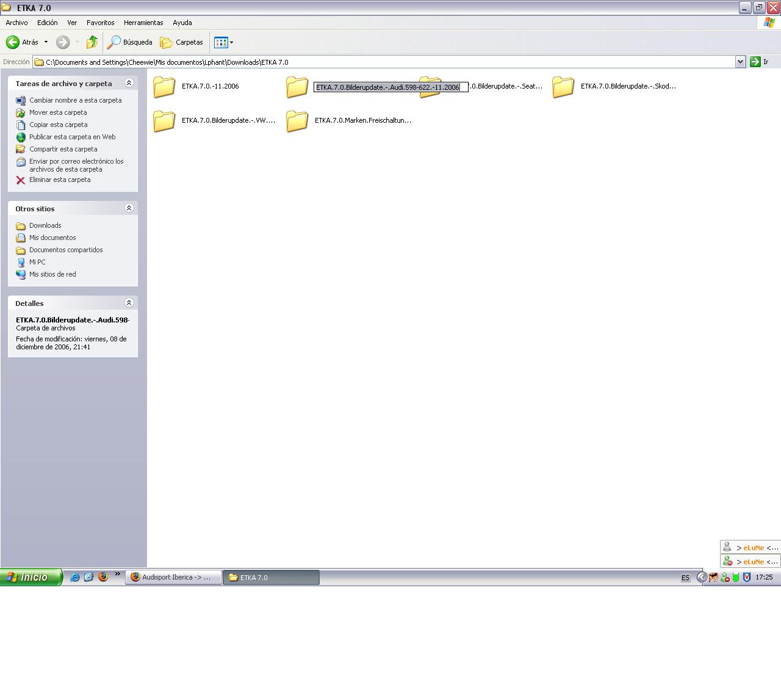Click Mover esta carpeta
Viewport: 781px width, 698px height.
tap(58, 112)
